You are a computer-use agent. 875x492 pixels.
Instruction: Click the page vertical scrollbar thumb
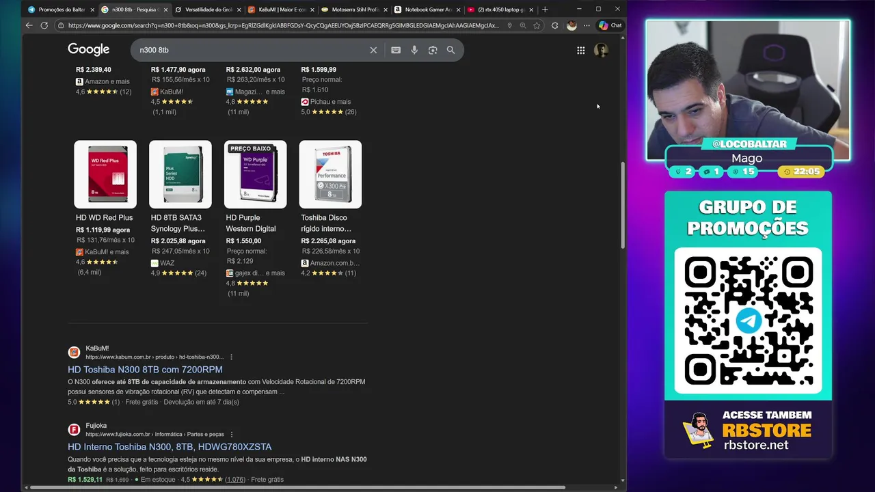(x=622, y=205)
